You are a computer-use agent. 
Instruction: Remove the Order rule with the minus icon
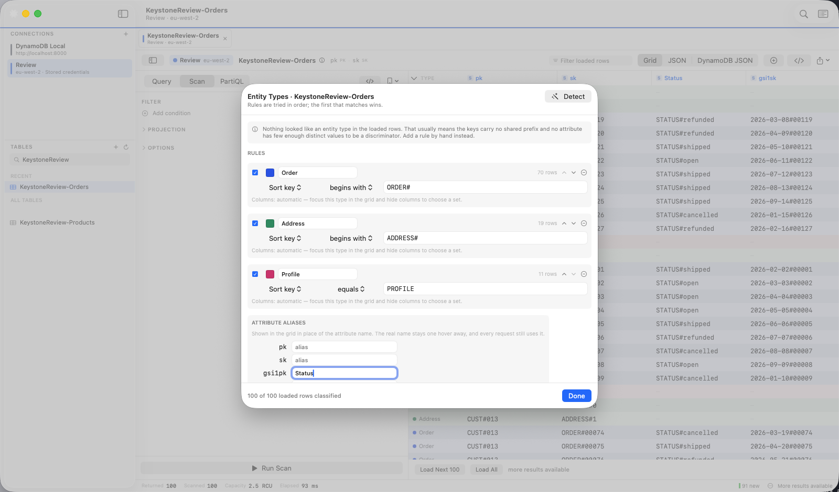(x=584, y=173)
